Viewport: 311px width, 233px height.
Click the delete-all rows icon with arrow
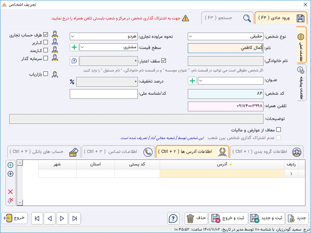coord(10,200)
